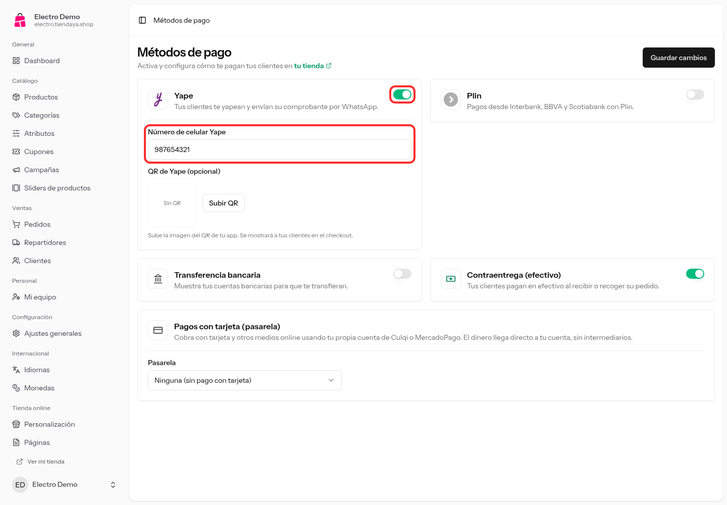Click the Repartidores truck icon
The image size is (727, 505).
point(16,242)
